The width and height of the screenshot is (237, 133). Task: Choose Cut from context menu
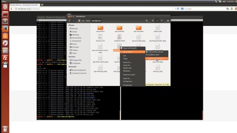pyautogui.click(x=133, y=56)
